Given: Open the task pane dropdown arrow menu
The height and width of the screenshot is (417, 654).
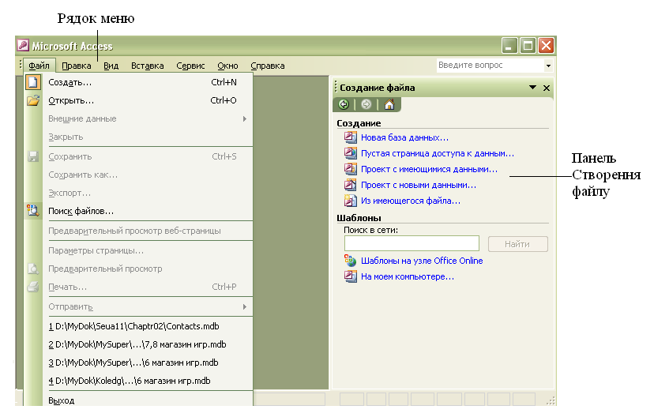Looking at the screenshot, I should (x=532, y=88).
